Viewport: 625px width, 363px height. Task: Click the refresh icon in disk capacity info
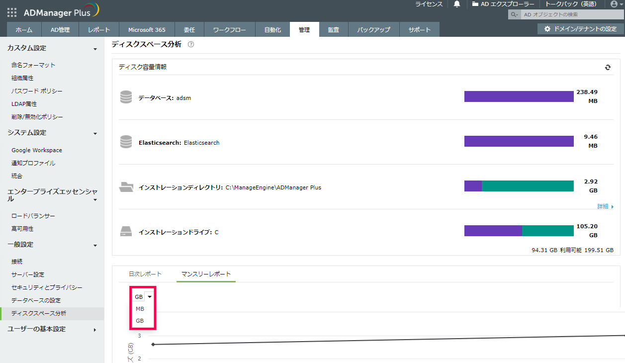(x=608, y=67)
